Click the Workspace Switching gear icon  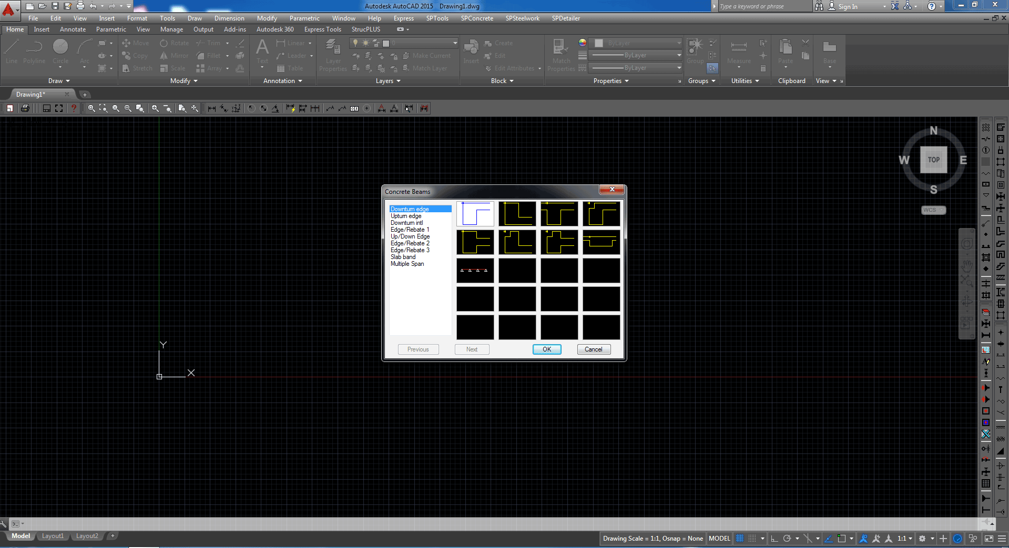point(922,539)
